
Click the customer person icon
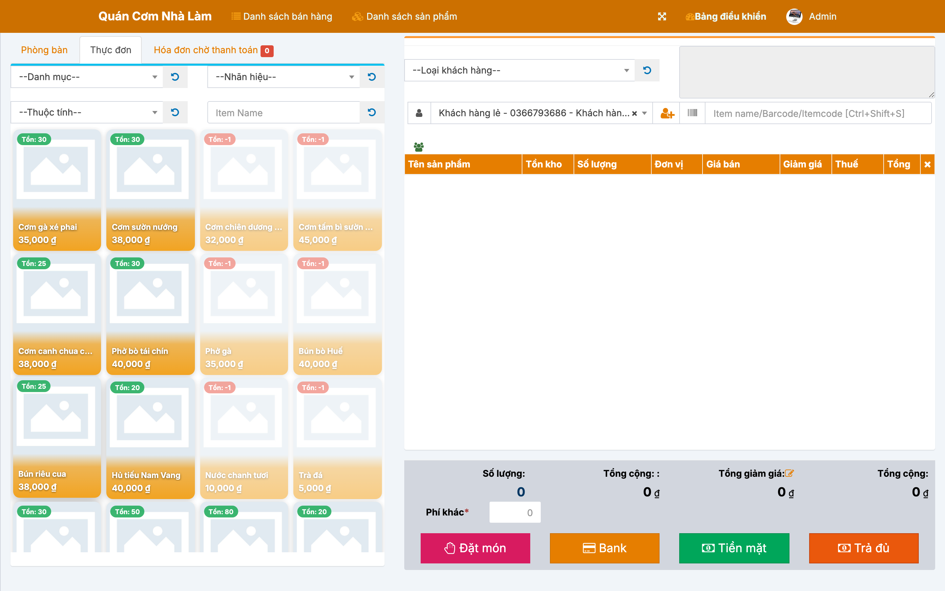tap(419, 113)
